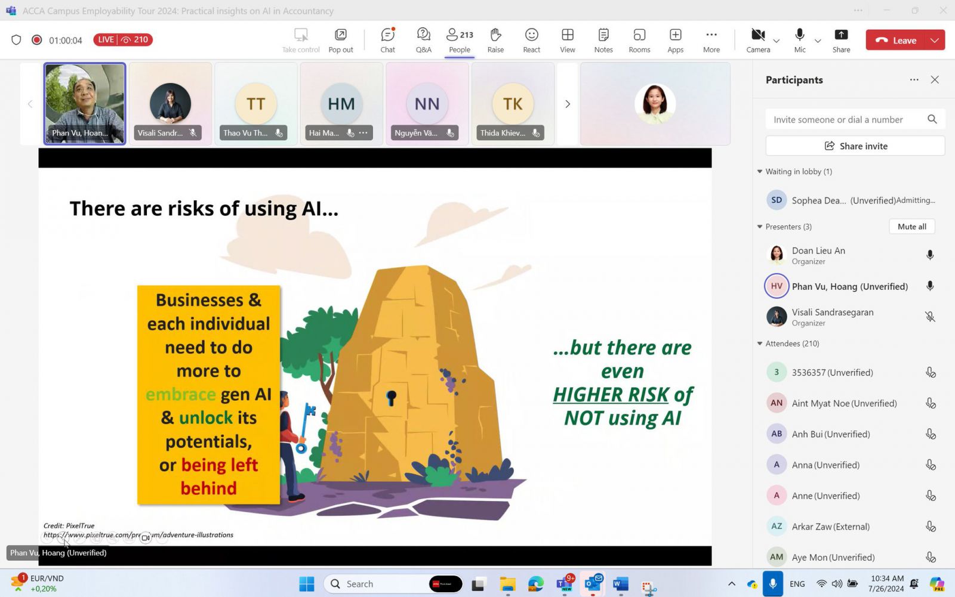955x597 pixels.
Task: Open the More options menu
Action: pos(711,40)
